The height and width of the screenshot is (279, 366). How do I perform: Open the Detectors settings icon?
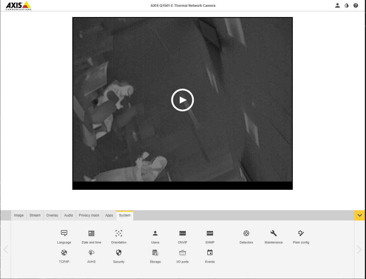pyautogui.click(x=246, y=234)
